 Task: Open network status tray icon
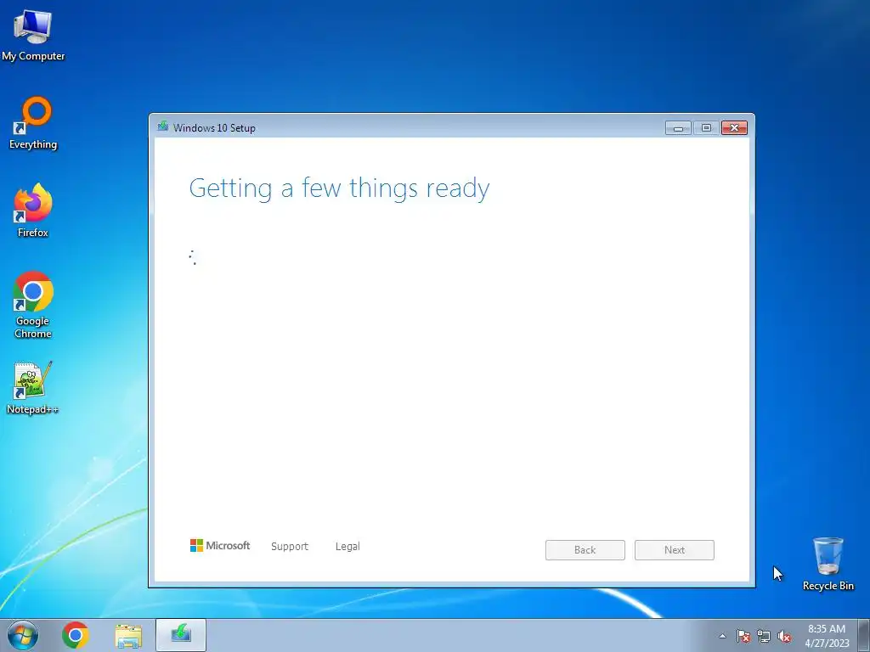[764, 636]
